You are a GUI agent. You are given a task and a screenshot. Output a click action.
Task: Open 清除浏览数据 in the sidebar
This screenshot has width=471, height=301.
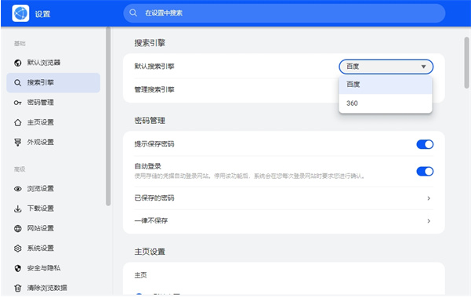(x=53, y=288)
